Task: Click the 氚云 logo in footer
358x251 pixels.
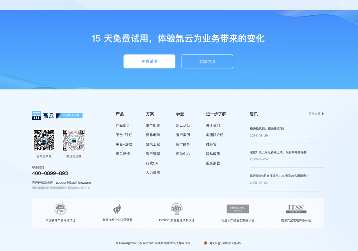Action: (43, 115)
